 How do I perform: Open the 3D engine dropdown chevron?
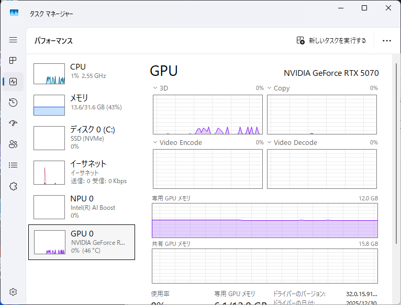155,88
